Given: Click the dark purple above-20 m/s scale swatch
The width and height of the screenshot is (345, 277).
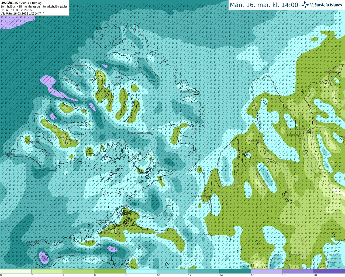Looking at the screenshot, I should click(x=329, y=271).
